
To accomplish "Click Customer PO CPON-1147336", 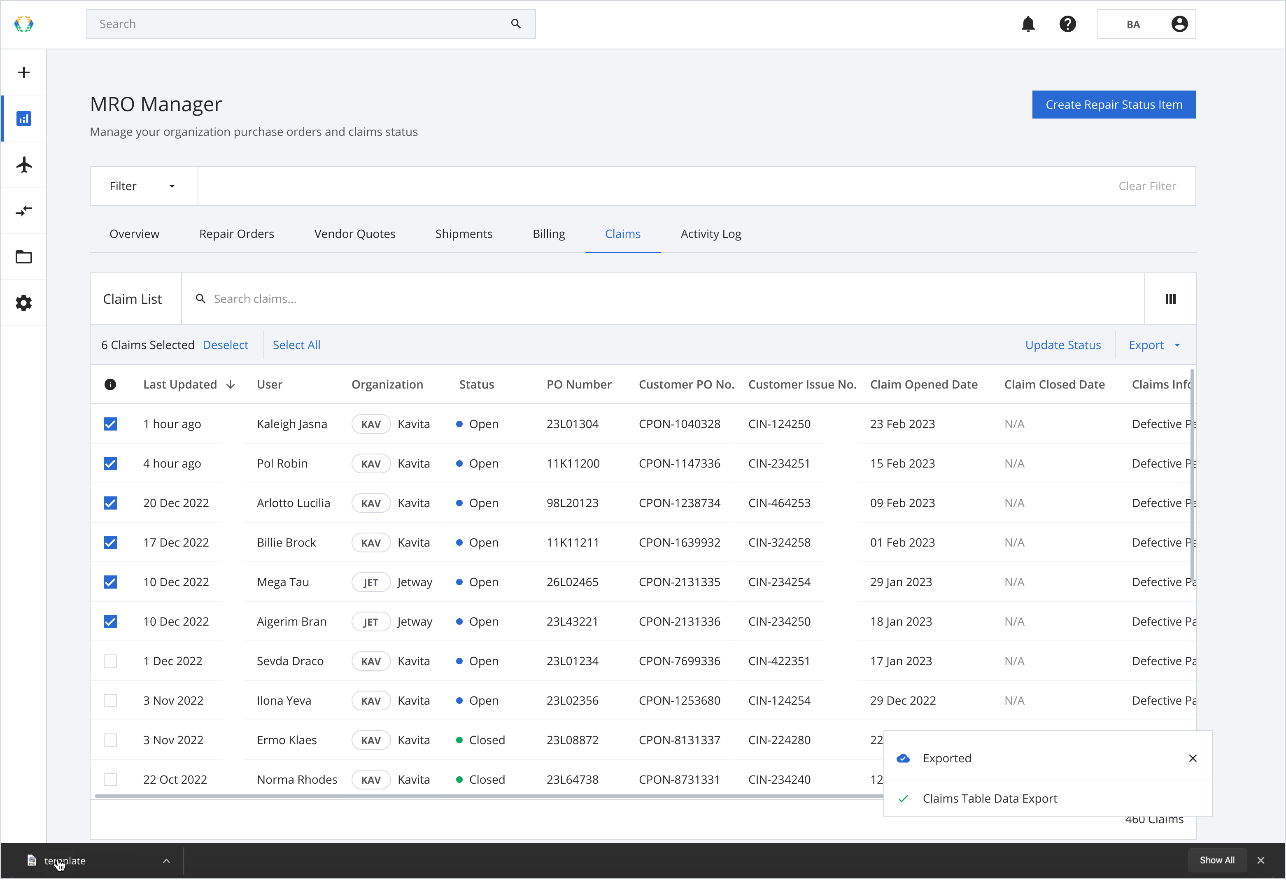I will coord(679,463).
